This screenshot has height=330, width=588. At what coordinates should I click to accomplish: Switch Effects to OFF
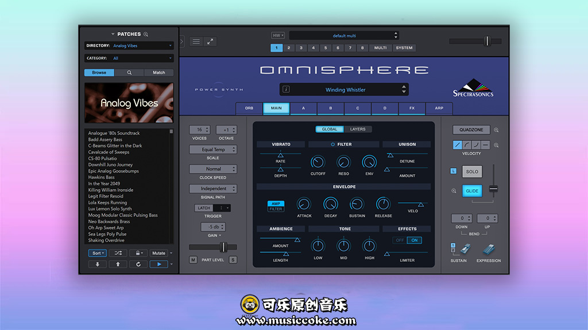pyautogui.click(x=400, y=241)
